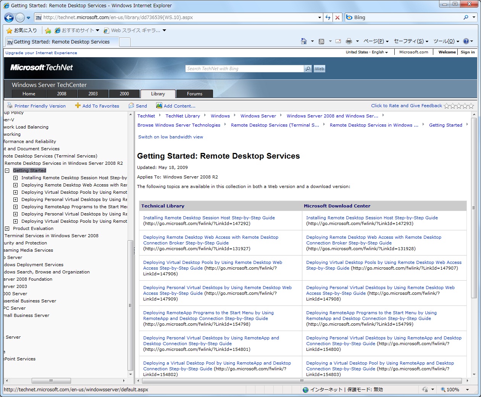Click the navigation tree vertical scrollbar thumb
This screenshot has height=397, width=481.
click(x=130, y=305)
